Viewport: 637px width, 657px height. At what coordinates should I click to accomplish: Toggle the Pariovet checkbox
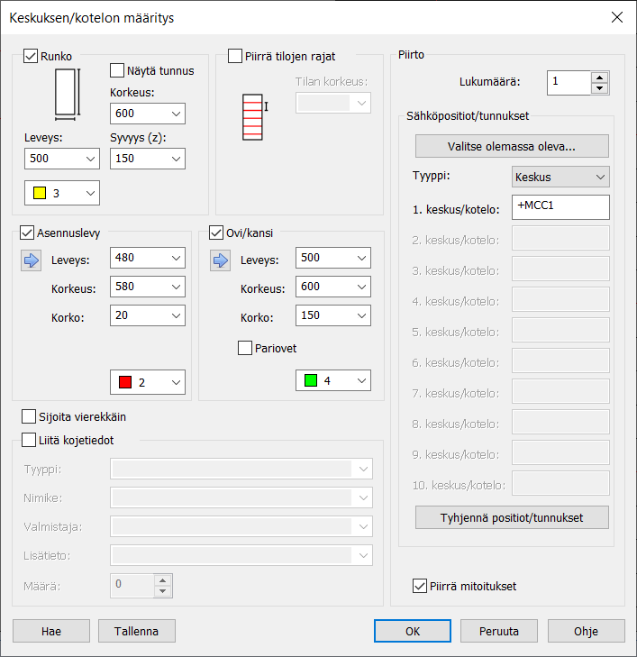coord(245,348)
